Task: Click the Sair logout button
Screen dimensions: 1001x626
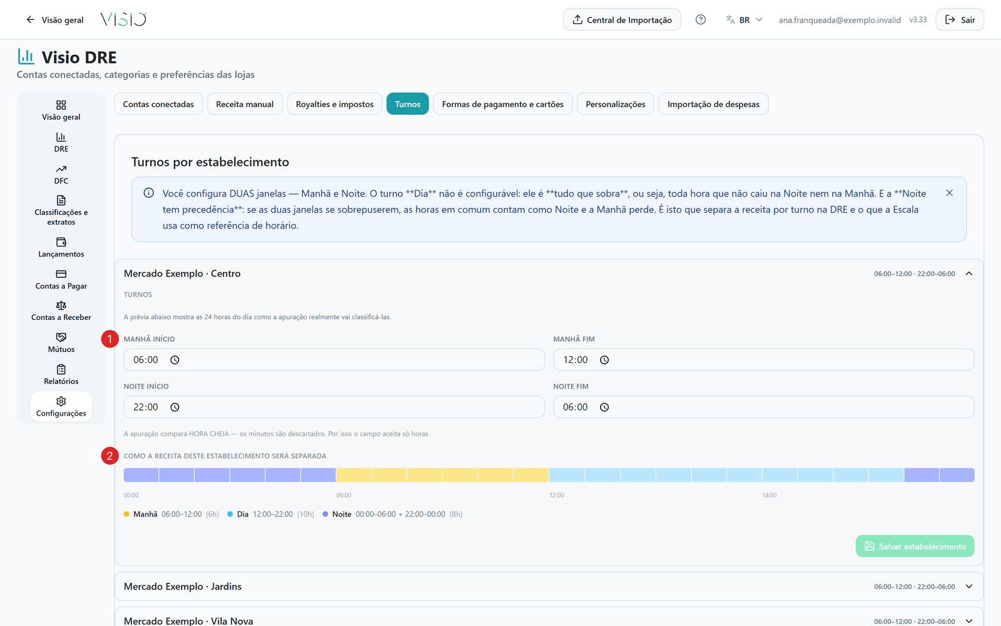Action: (x=960, y=19)
